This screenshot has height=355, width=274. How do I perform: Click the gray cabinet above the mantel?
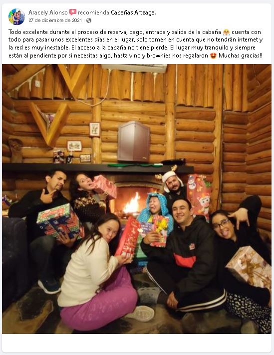pos(134,141)
